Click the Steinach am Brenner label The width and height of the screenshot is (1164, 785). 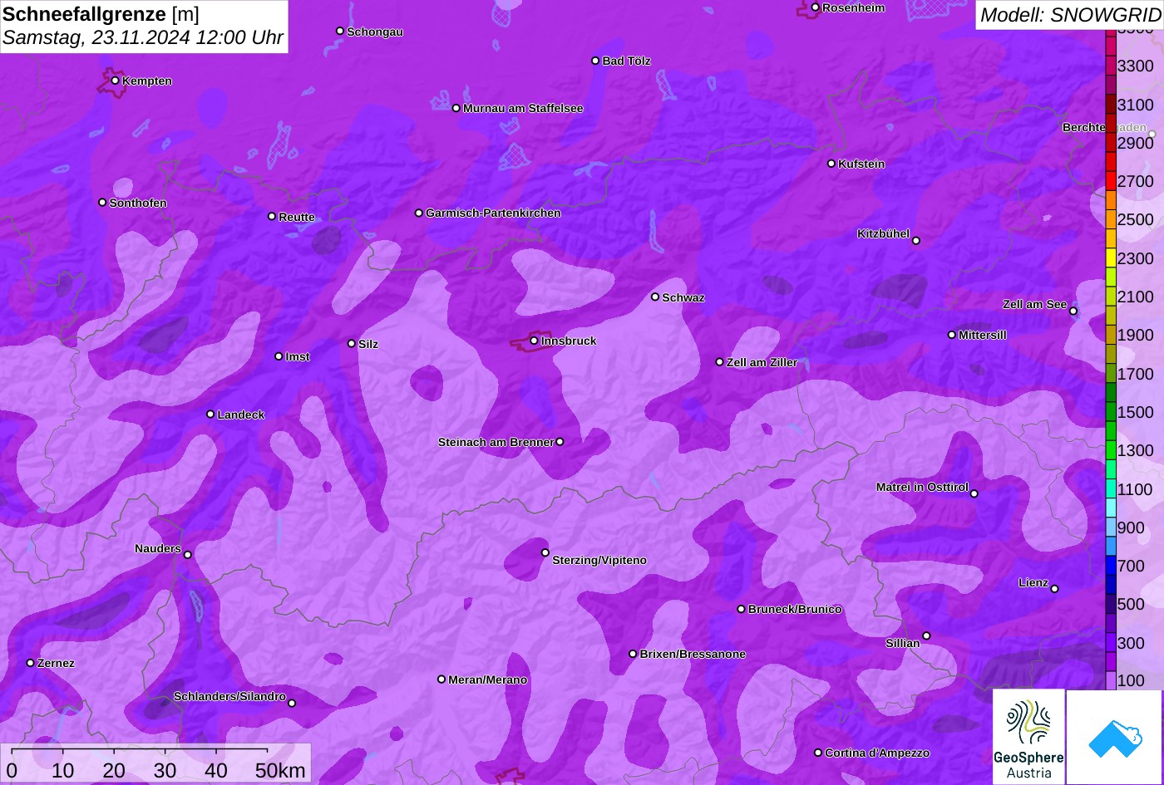tap(496, 442)
